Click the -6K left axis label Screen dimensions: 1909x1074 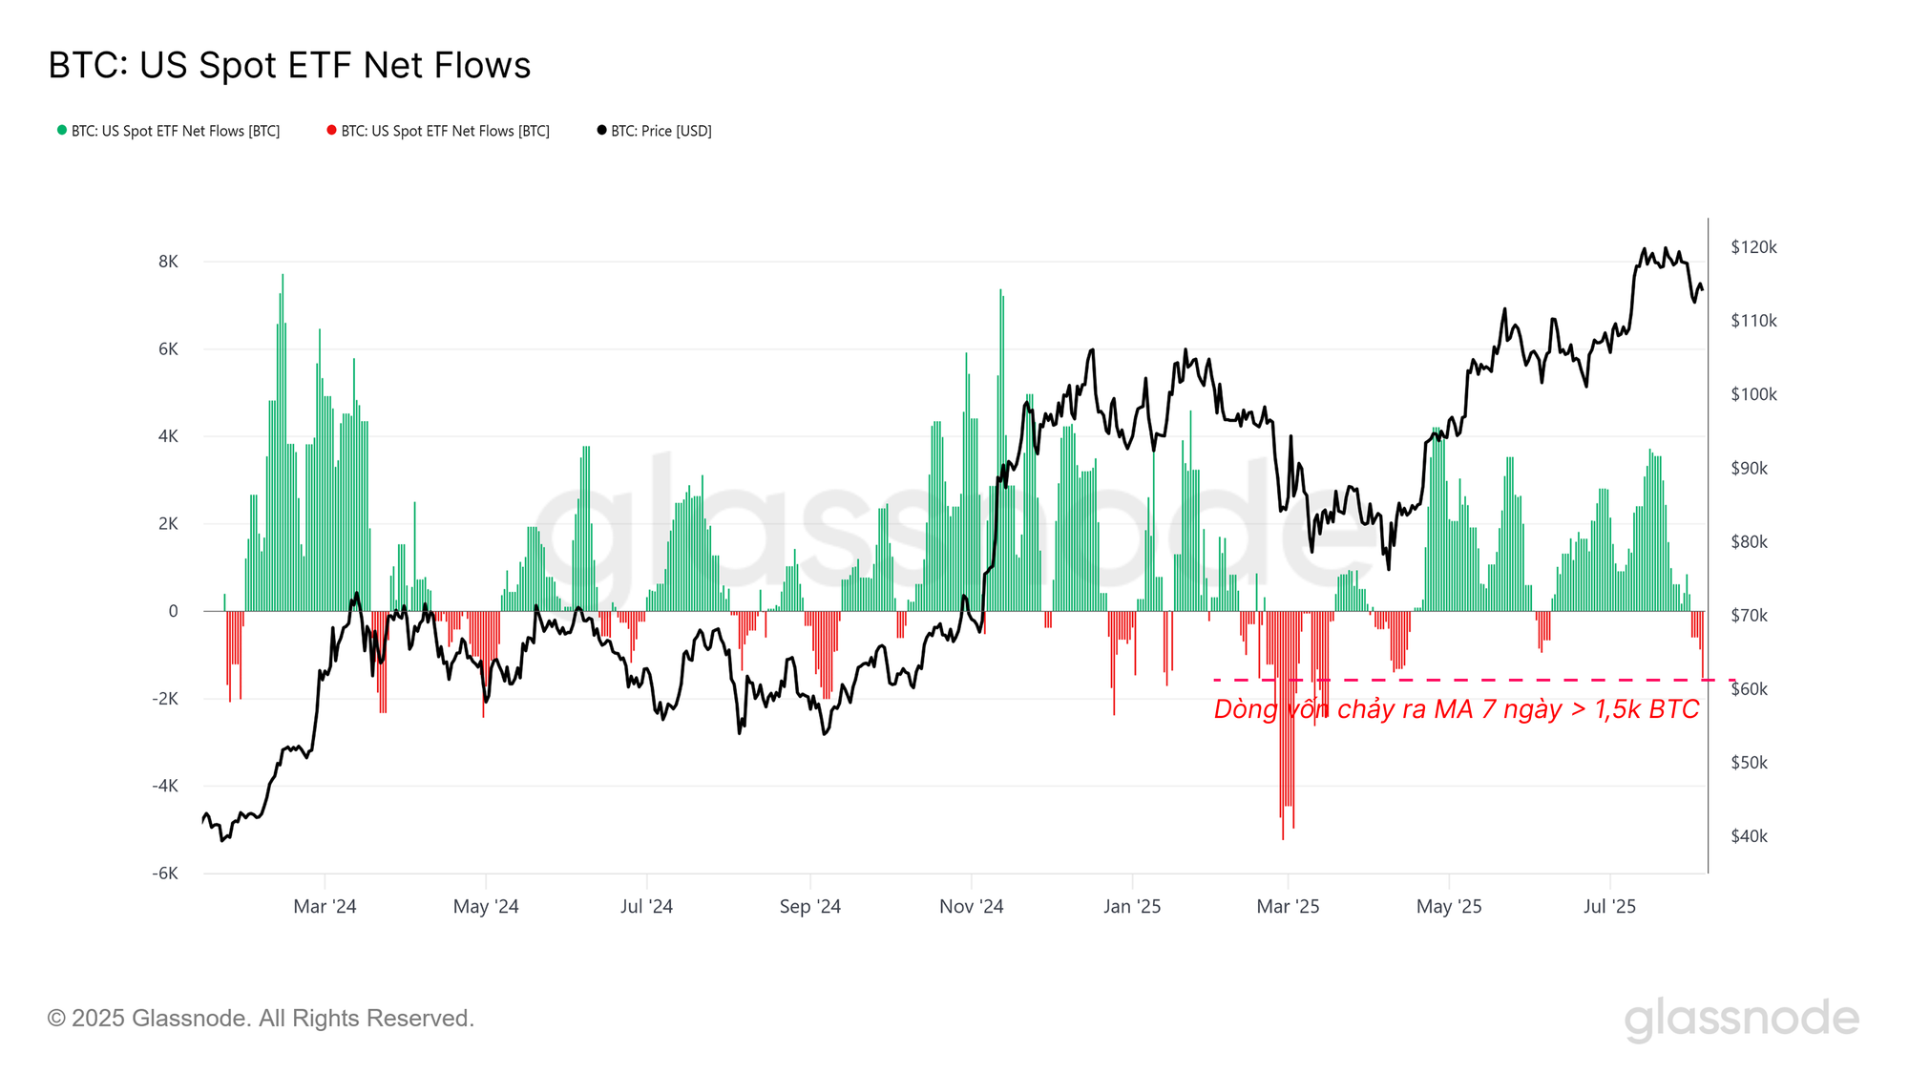point(165,874)
